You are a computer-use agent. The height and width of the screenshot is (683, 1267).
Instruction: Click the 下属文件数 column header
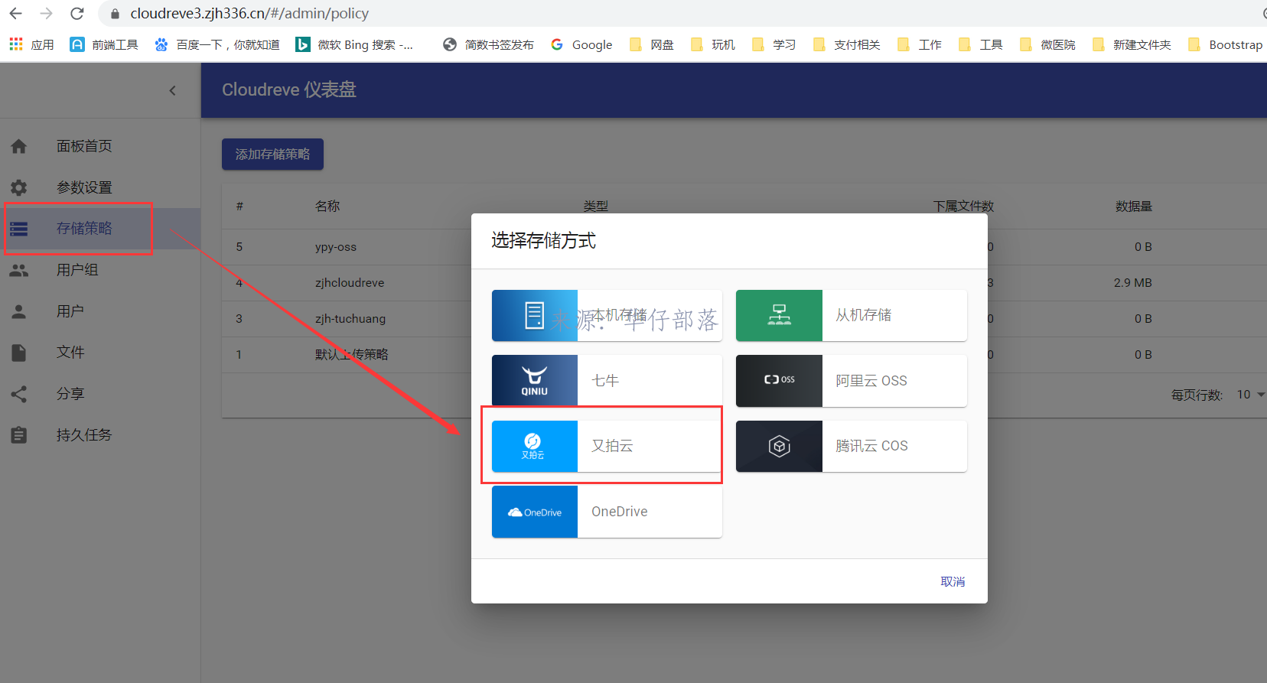click(x=963, y=207)
